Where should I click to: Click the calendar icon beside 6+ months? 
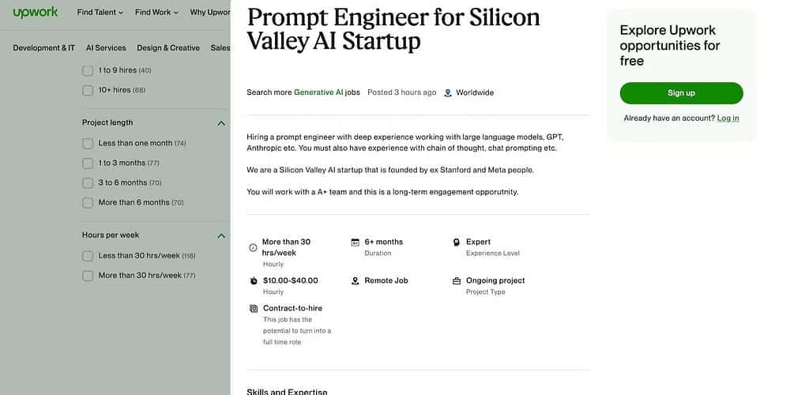click(355, 243)
